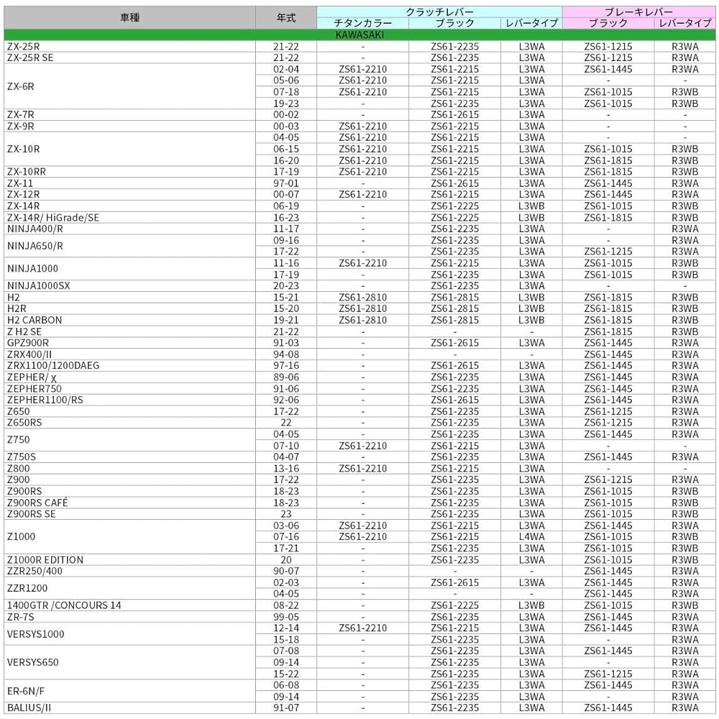
Task: Click the GPZ900R model name
Action: coord(27,342)
